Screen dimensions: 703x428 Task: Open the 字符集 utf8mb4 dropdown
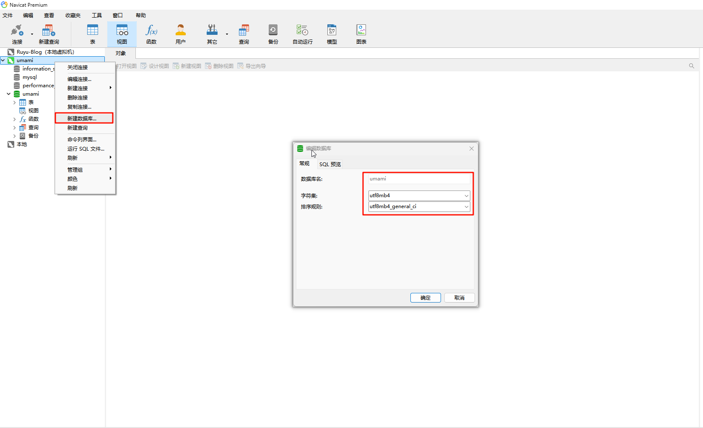pyautogui.click(x=466, y=196)
